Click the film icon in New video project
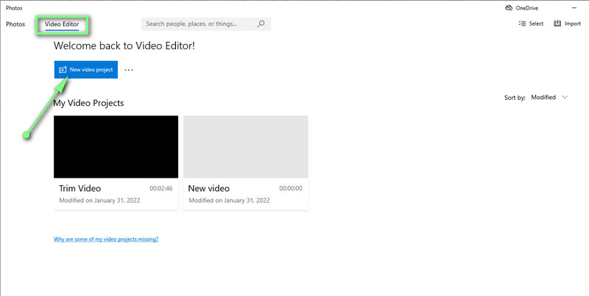 [63, 70]
